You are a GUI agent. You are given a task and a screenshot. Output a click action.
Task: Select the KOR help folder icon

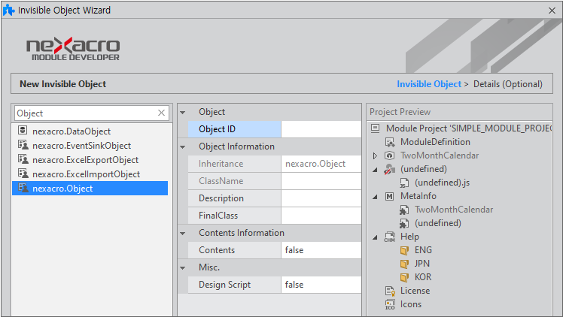pos(404,277)
